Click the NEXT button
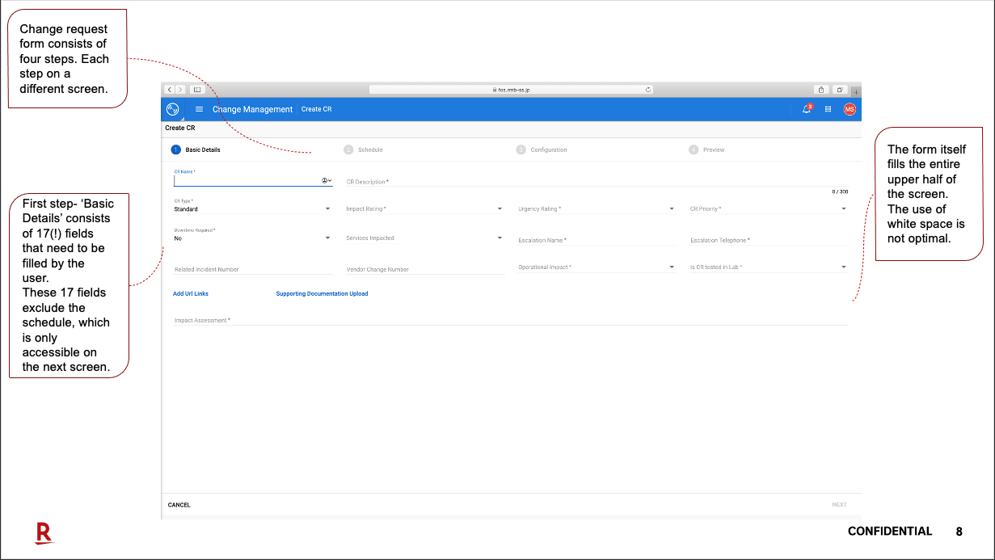 click(x=840, y=505)
